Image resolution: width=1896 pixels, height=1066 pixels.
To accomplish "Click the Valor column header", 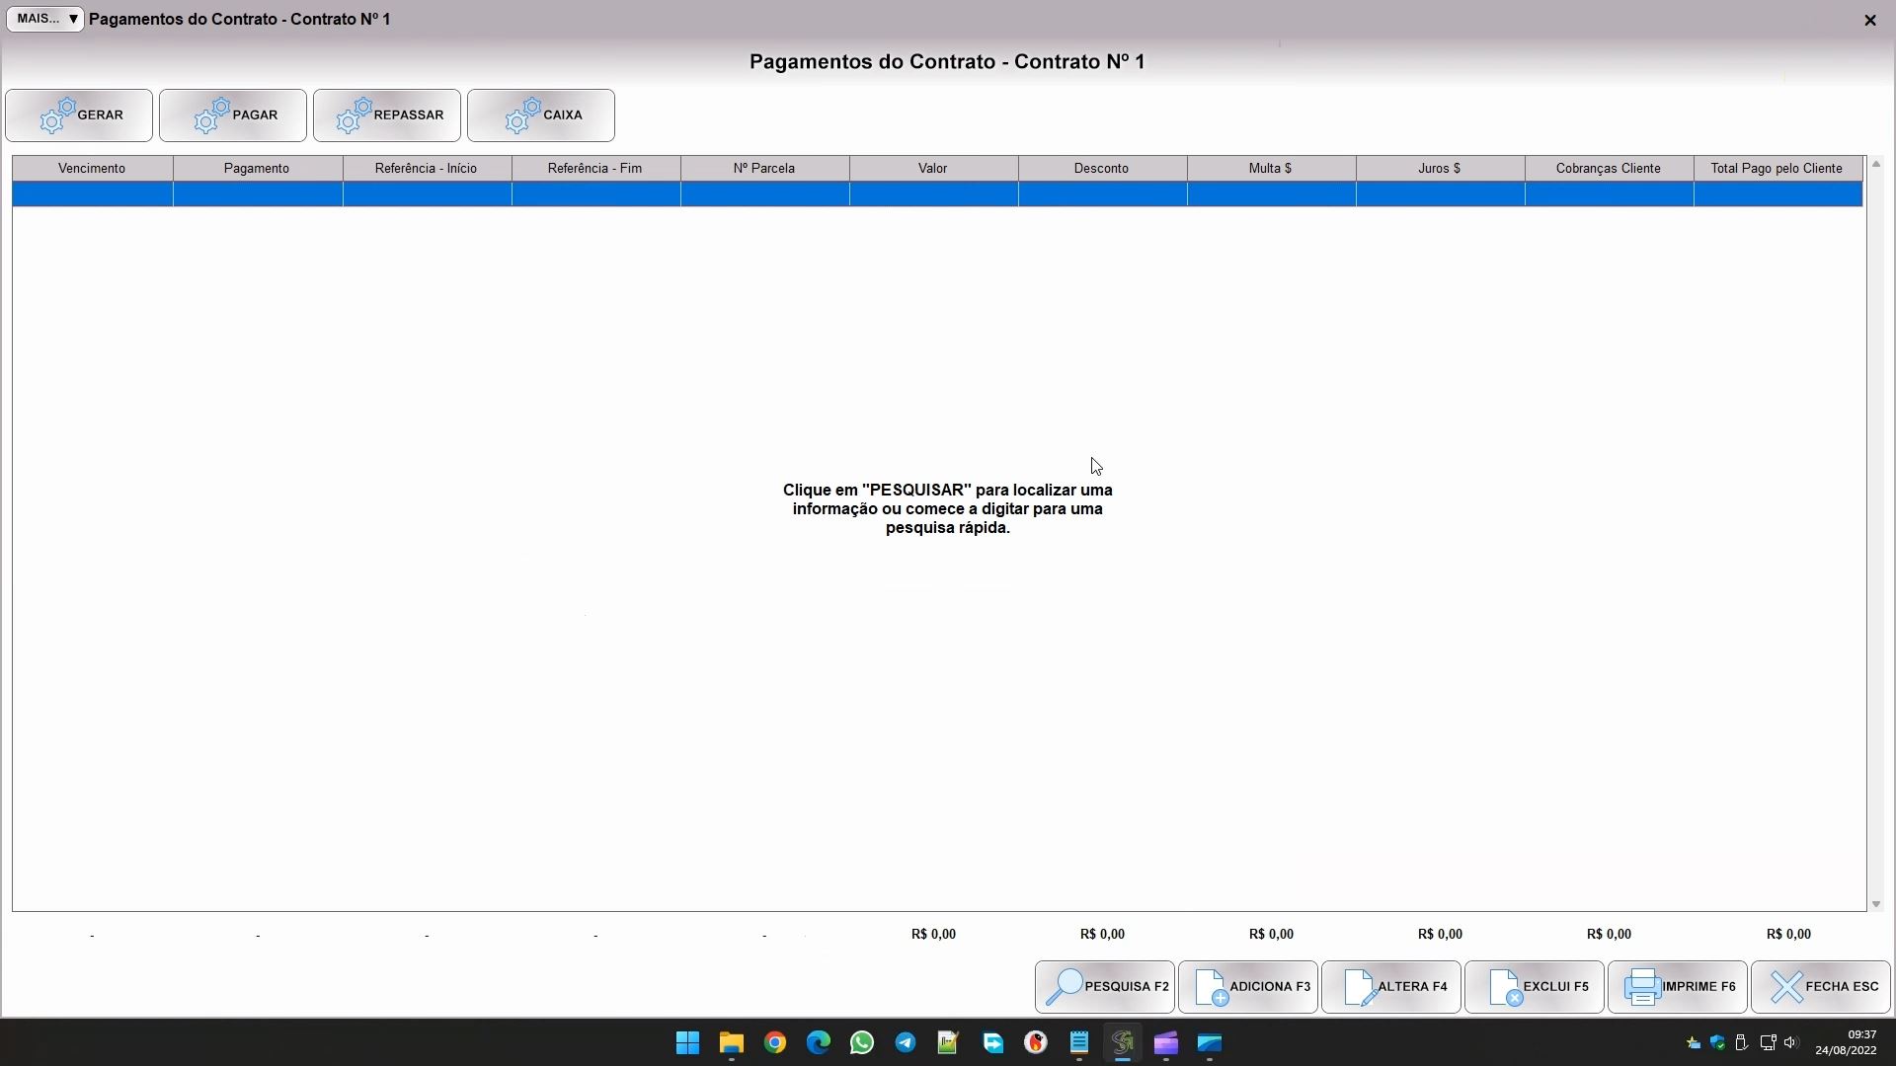I will 933,169.
